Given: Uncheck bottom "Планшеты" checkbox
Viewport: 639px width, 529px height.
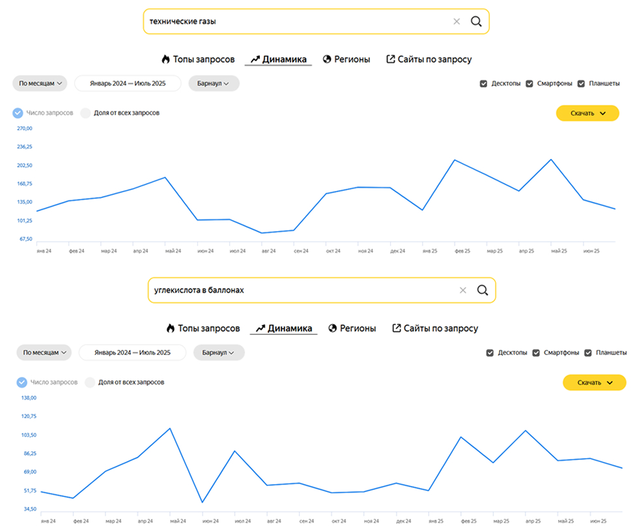Looking at the screenshot, I should tap(588, 352).
